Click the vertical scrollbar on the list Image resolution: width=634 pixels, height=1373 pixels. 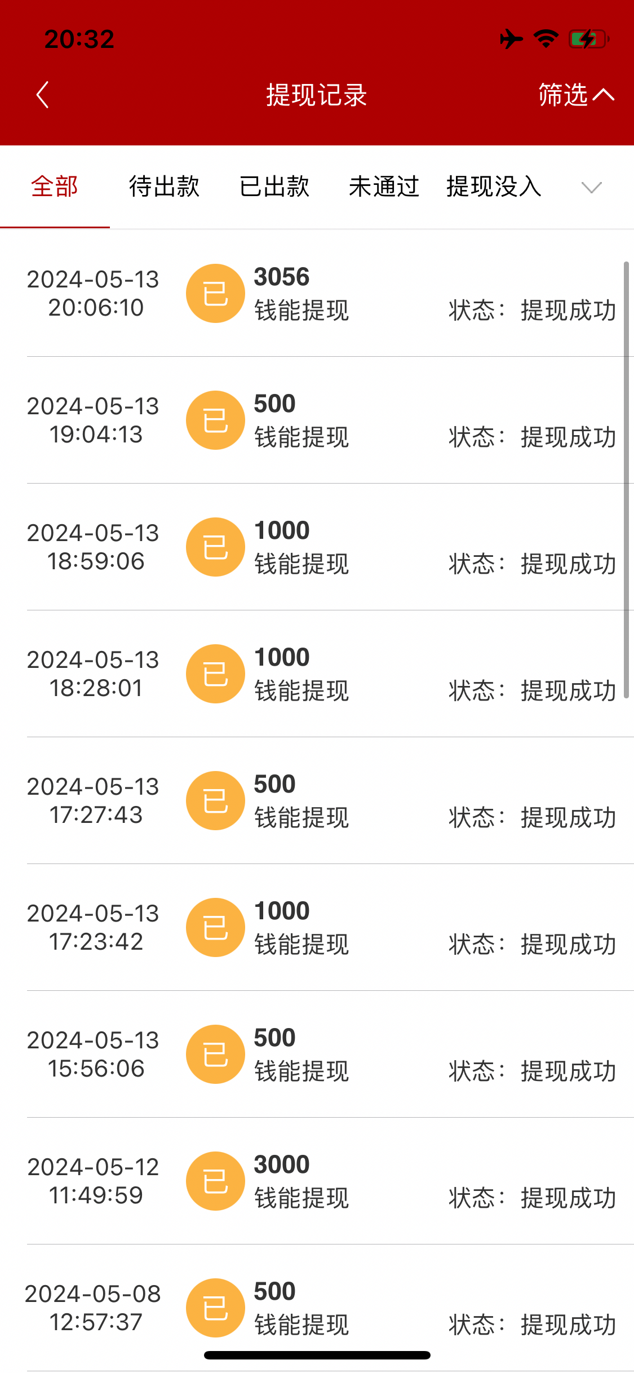pyautogui.click(x=626, y=479)
